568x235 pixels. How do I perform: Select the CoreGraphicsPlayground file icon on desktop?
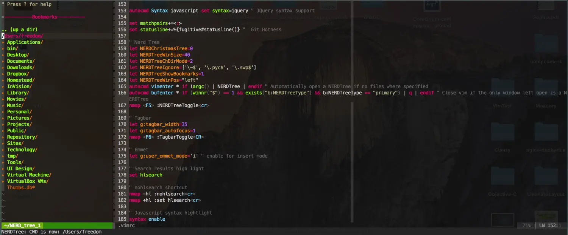coord(432,5)
